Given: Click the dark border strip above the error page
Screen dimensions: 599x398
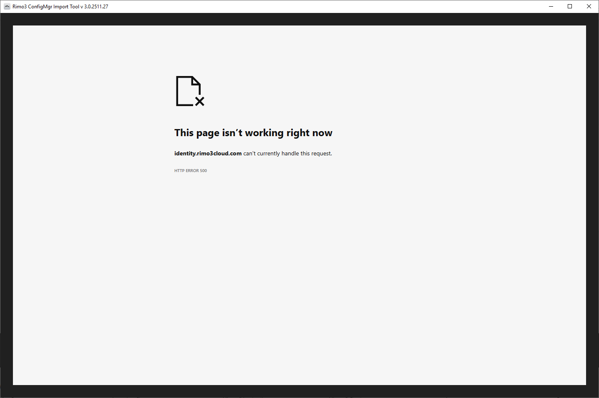Looking at the screenshot, I should click(299, 19).
